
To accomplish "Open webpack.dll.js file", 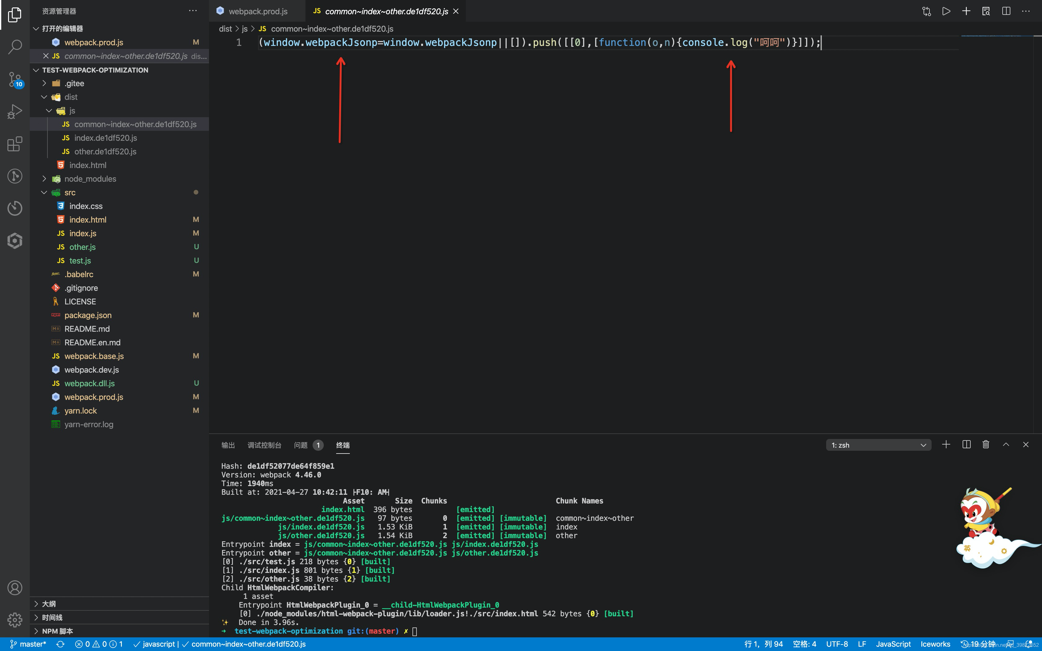I will click(119, 383).
